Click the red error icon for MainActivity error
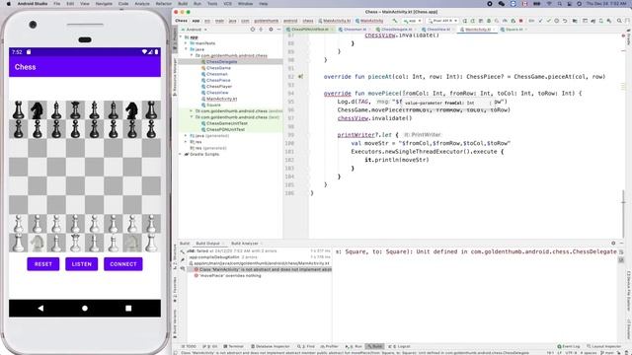632x355 pixels. 197,269
